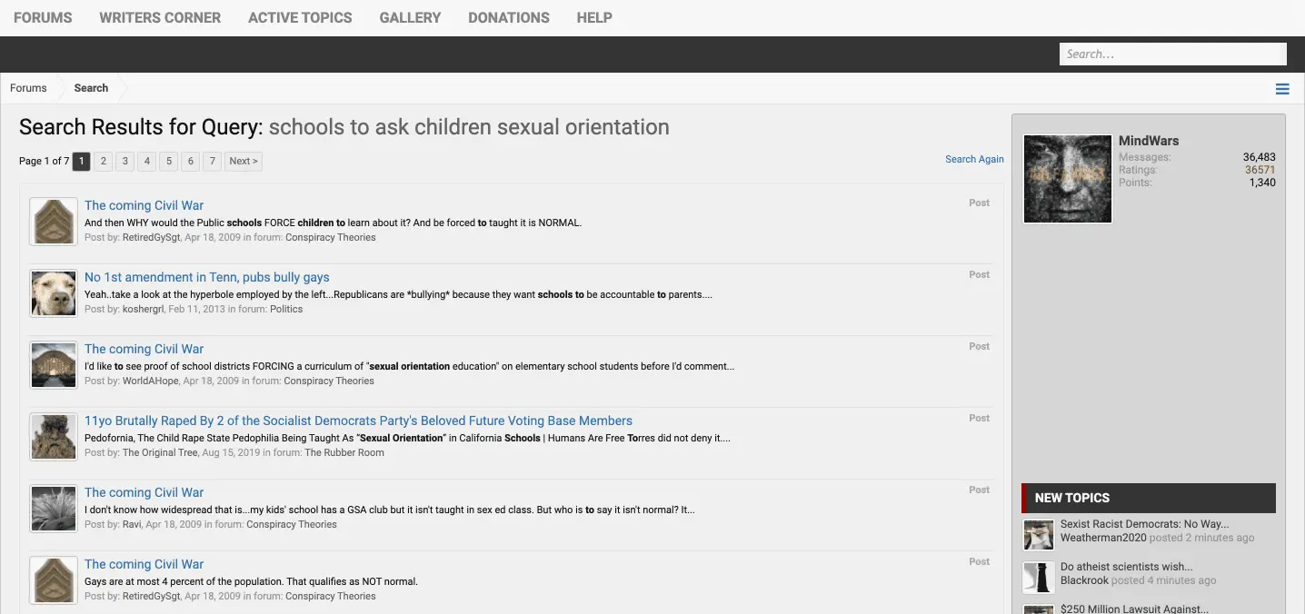Click Ravi's spiky plant avatar
1305x614 pixels.
[54, 509]
